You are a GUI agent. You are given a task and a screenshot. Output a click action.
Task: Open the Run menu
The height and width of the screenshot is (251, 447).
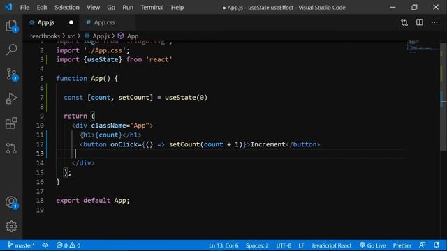(x=128, y=8)
